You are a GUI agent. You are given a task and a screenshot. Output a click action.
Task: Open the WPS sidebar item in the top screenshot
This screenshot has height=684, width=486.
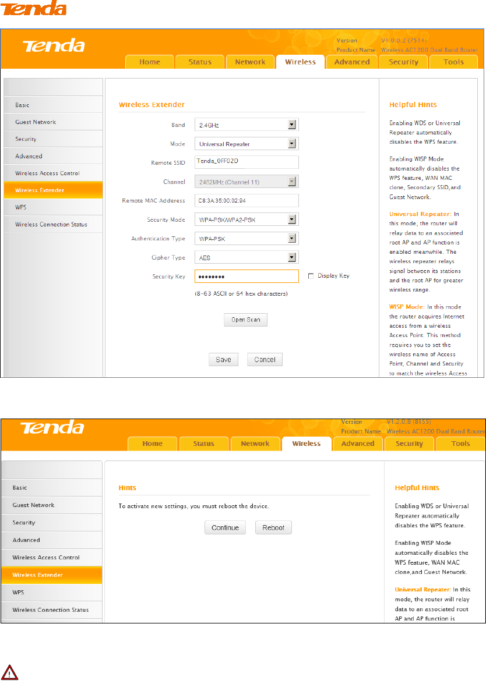53,207
